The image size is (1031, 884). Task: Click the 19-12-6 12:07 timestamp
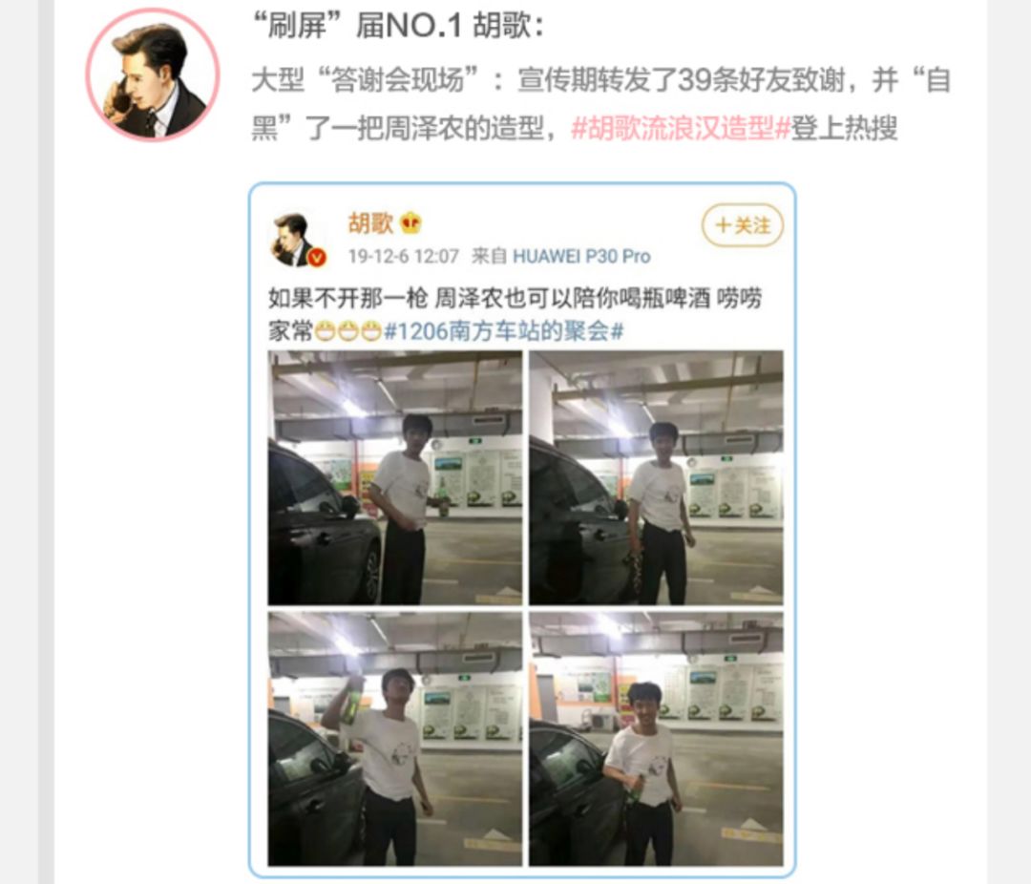[x=403, y=256]
